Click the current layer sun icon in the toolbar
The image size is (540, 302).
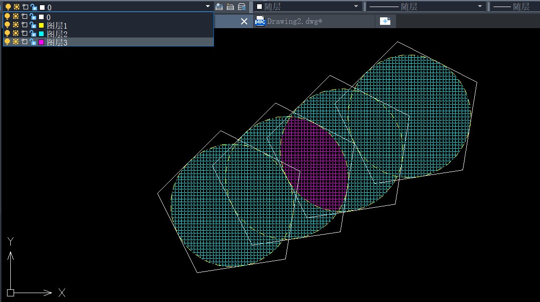pos(16,7)
